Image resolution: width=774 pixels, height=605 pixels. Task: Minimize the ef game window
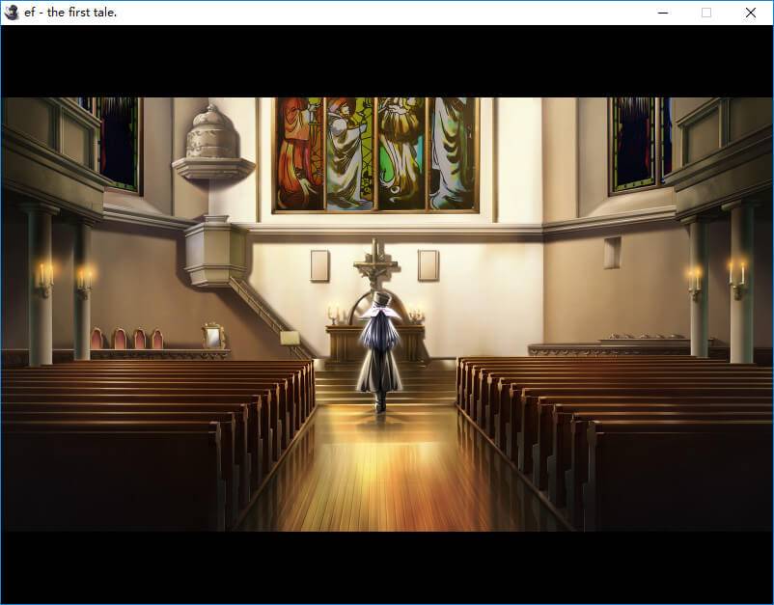(x=663, y=13)
